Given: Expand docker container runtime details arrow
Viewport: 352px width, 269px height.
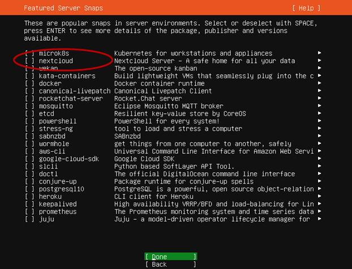Looking at the screenshot, I should (319, 83).
